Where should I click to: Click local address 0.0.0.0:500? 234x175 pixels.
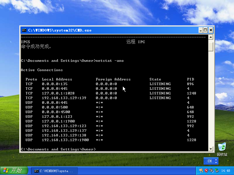pos(55,107)
